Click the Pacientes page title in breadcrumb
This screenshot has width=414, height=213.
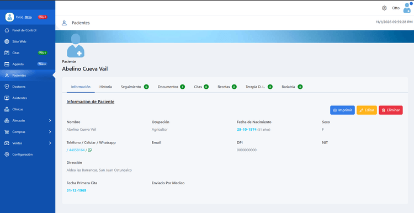(81, 23)
